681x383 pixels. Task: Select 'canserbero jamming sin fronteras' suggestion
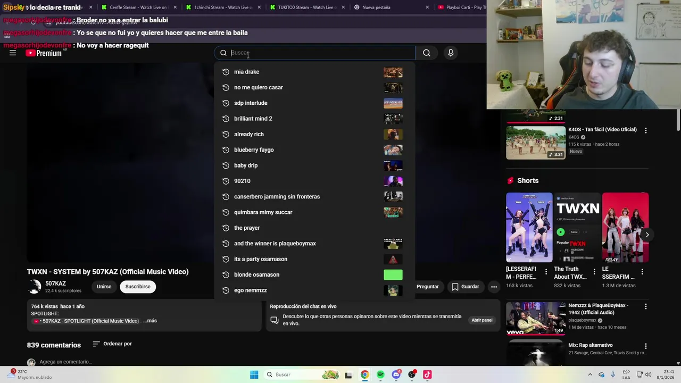pyautogui.click(x=314, y=197)
